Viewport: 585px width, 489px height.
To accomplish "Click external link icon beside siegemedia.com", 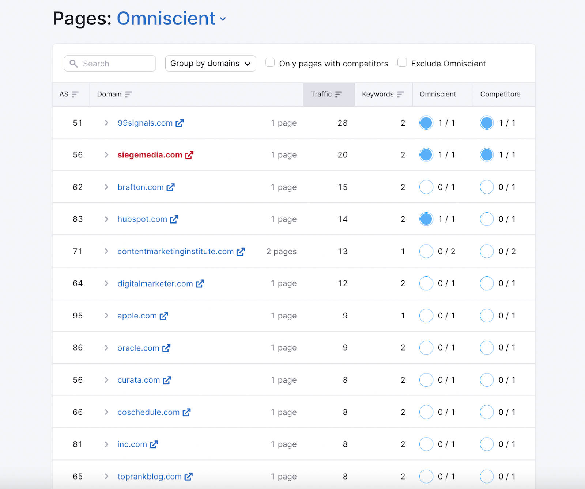I will pos(189,155).
